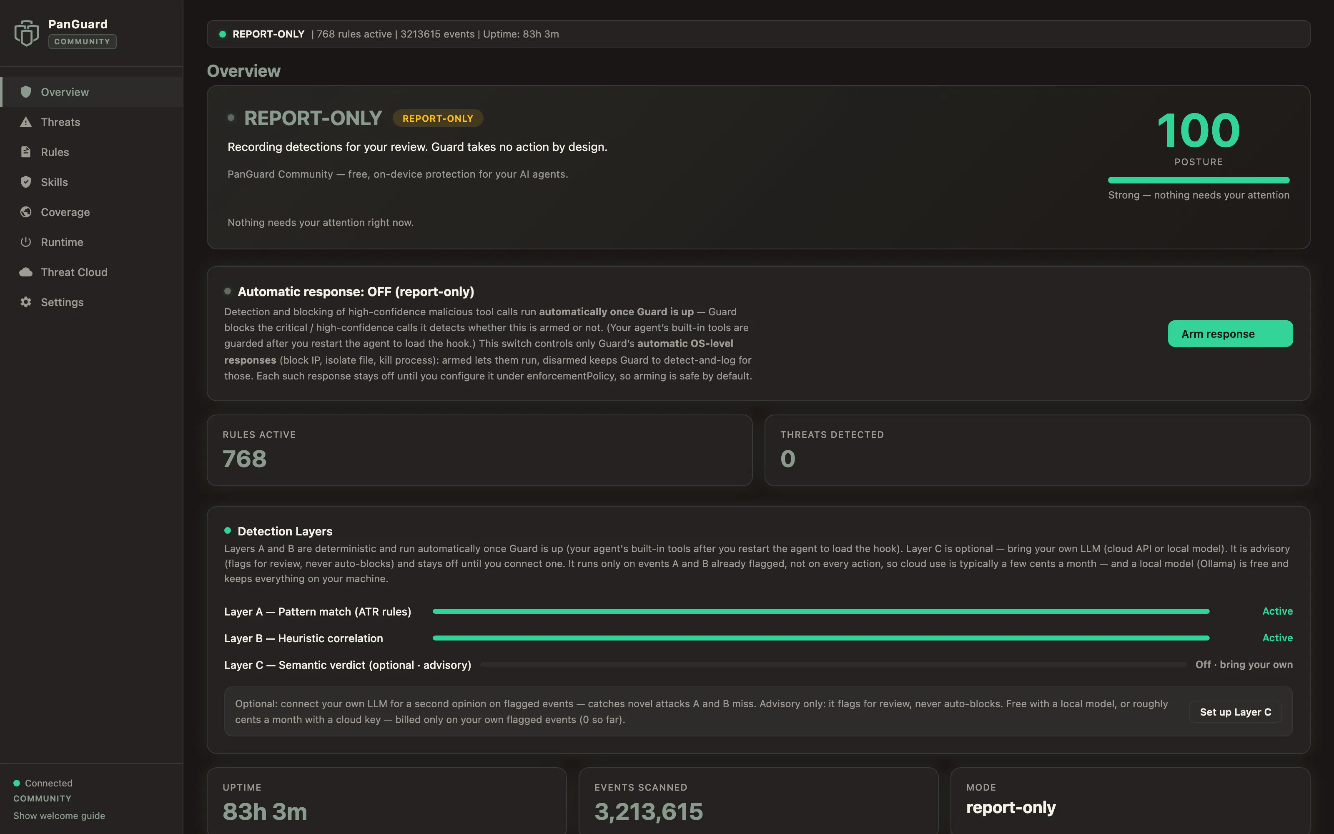Click 'Off · bring your own' status
This screenshot has height=834, width=1334.
tap(1244, 665)
